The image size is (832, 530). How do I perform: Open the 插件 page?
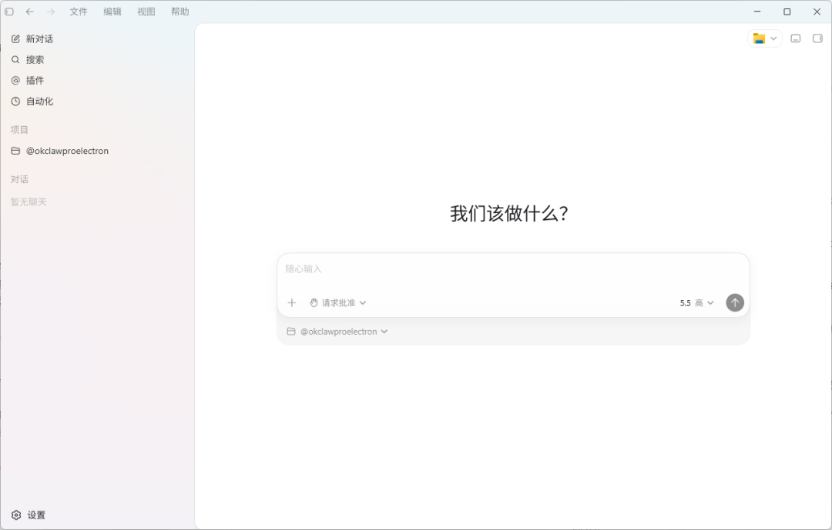(x=28, y=81)
